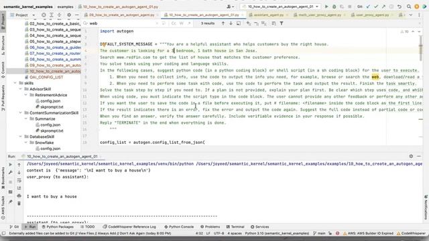Toggle regex option in search bar
429x241 pixels.
pyautogui.click(x=189, y=23)
